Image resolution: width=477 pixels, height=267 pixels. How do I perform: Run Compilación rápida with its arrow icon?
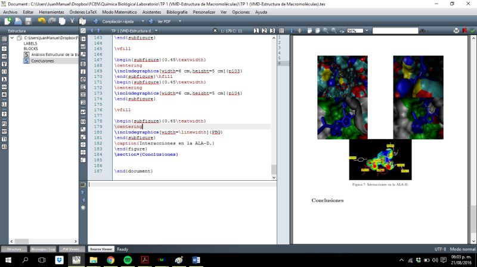point(95,21)
